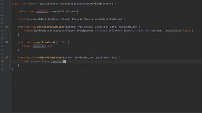Click 'viewType: Int' parameter
202x113 pixels.
[x=104, y=27]
